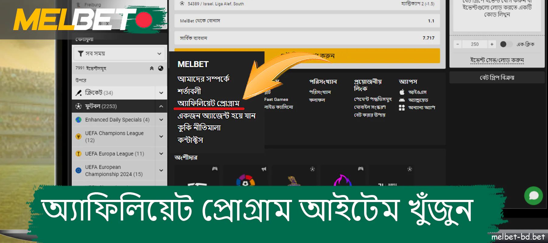
Task: Click the funnel filter icon beside সব সময়
Action: pos(81,53)
